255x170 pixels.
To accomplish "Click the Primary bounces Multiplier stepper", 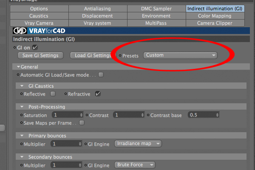I will (80, 144).
